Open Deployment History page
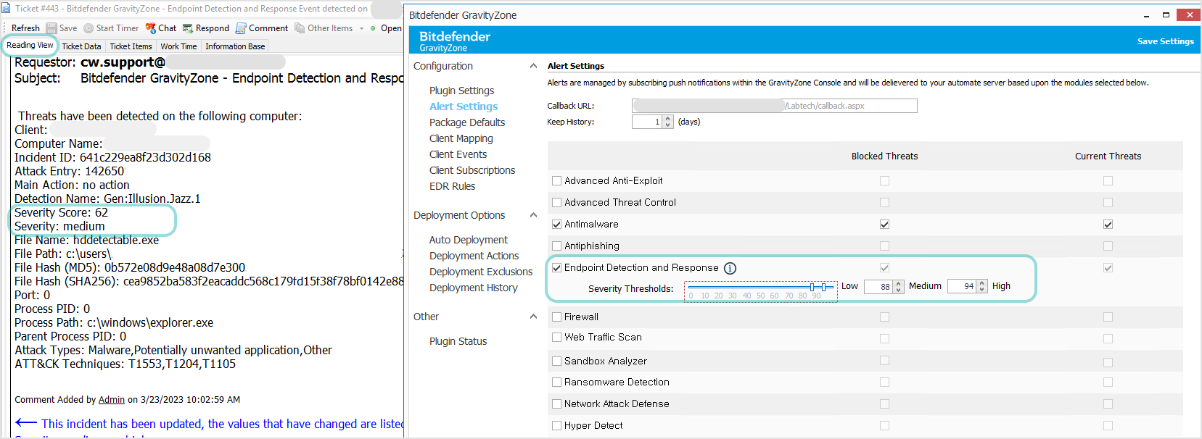 [473, 288]
